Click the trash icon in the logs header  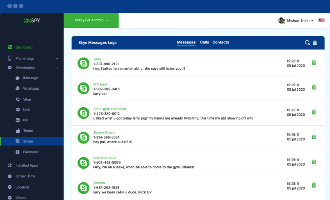click(315, 43)
